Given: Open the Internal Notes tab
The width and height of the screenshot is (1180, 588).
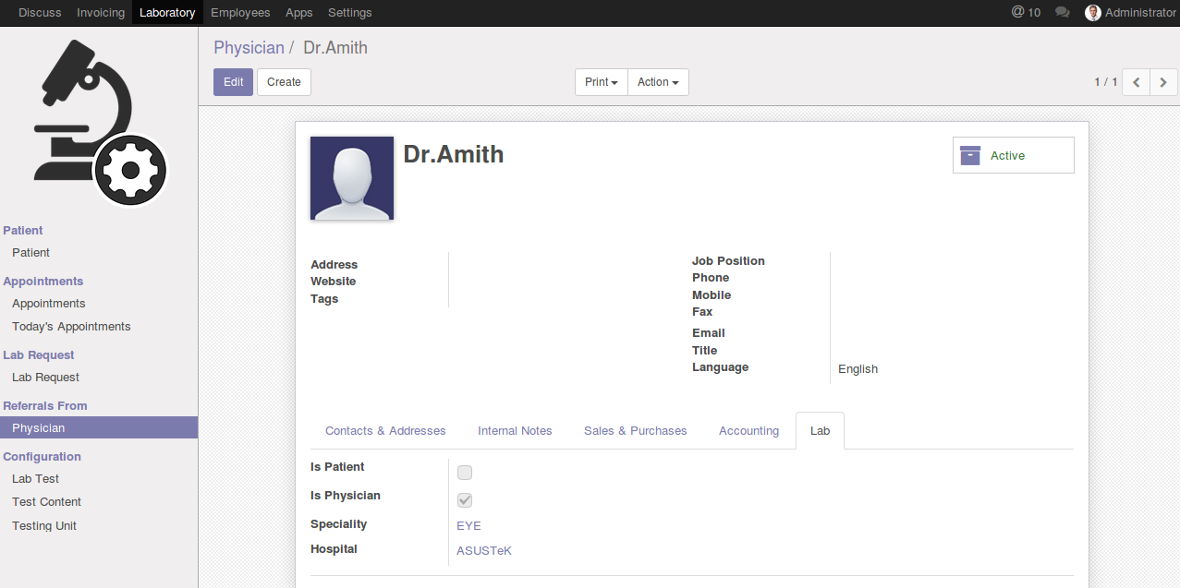Looking at the screenshot, I should [515, 431].
